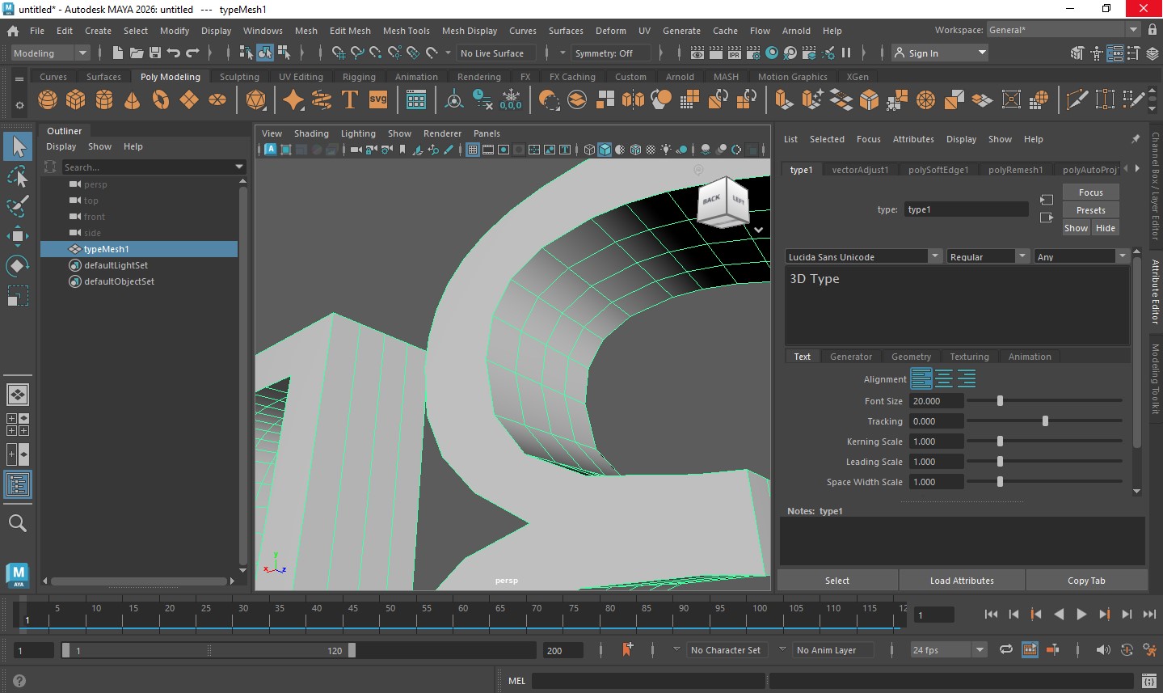Click the Save scene icon
This screenshot has height=693, width=1163.
click(155, 53)
